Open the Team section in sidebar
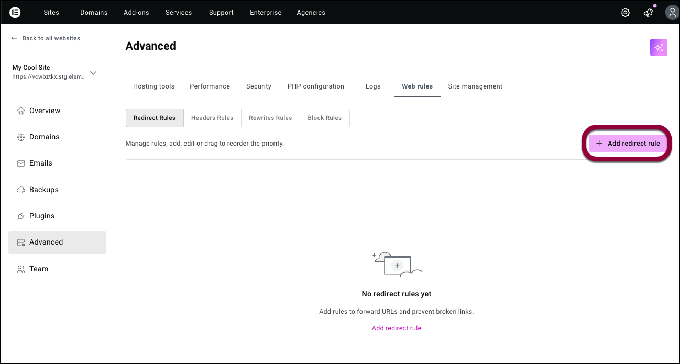The height and width of the screenshot is (364, 680). [38, 269]
